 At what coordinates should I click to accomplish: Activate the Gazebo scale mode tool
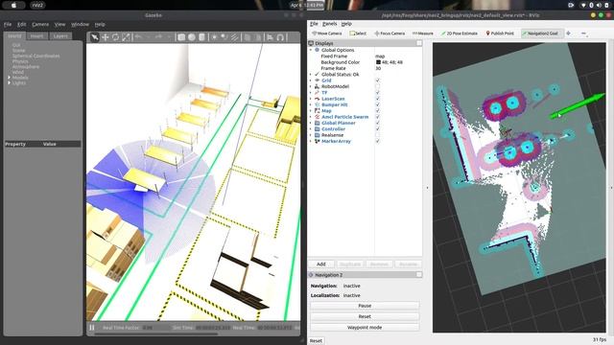(x=126, y=37)
